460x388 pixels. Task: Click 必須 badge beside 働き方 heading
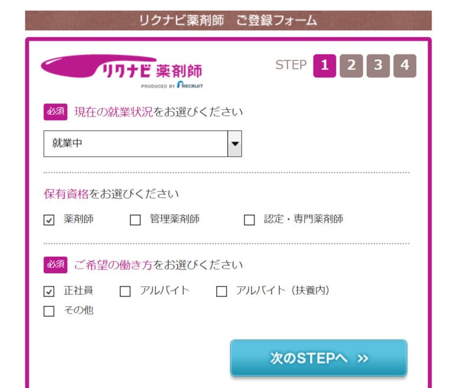(56, 265)
